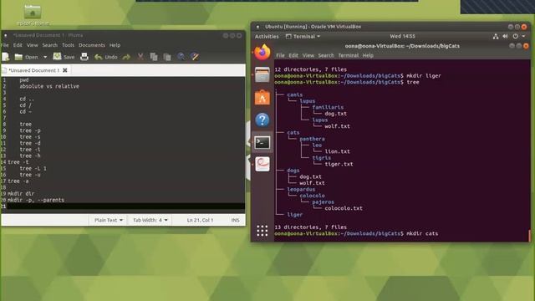Create a new document in Pluma

(6, 57)
